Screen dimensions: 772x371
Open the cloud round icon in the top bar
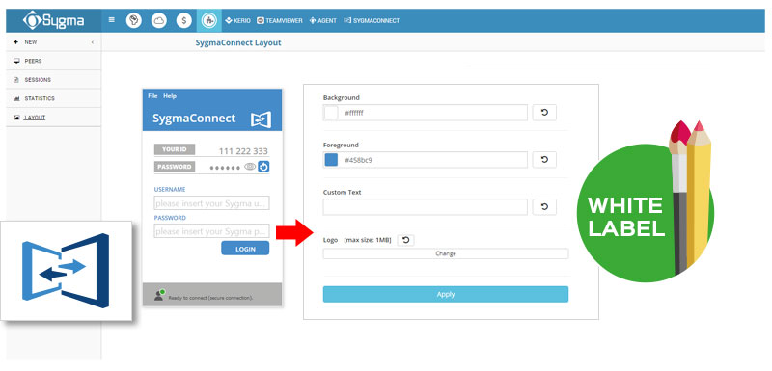point(159,20)
